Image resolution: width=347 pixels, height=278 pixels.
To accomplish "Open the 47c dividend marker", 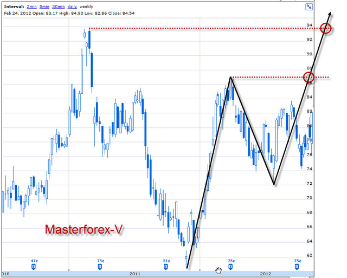I will (x=34, y=267).
